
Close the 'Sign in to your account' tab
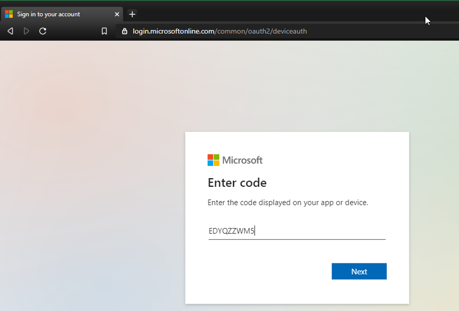pos(117,14)
